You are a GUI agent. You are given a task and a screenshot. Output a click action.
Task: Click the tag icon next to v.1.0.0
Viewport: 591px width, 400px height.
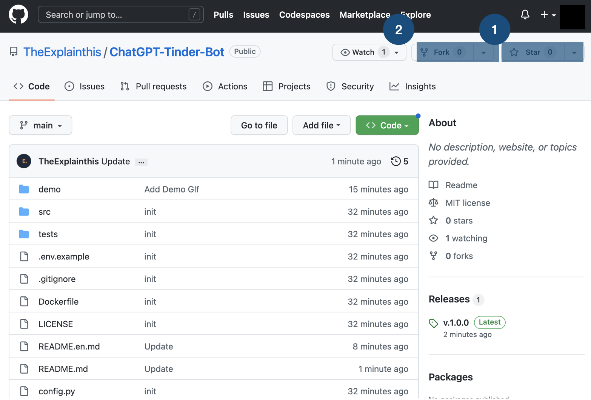(433, 322)
